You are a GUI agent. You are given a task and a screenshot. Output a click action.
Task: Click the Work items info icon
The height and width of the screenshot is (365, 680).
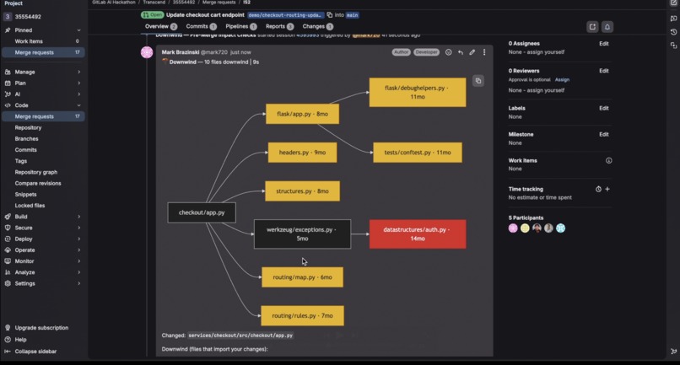(x=609, y=161)
